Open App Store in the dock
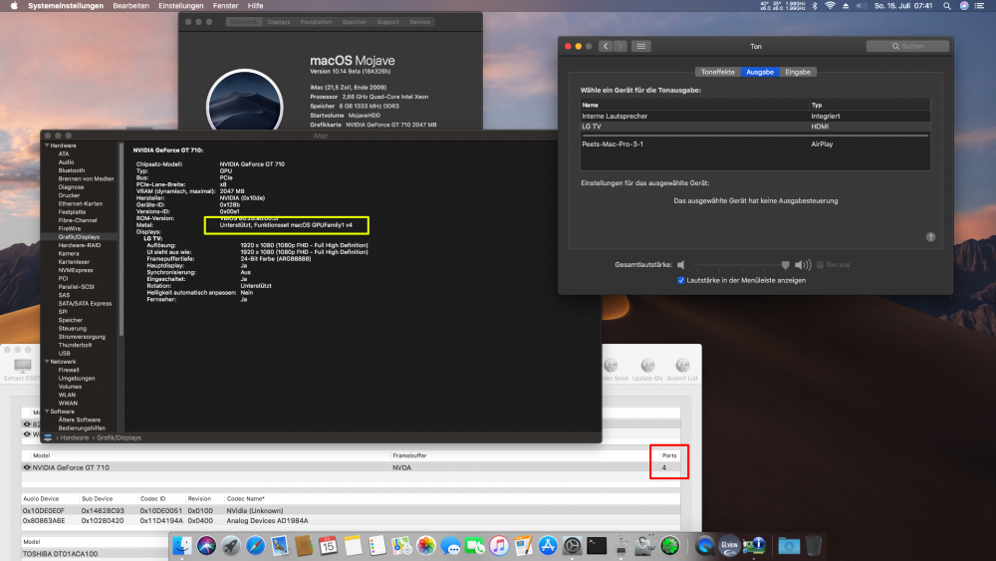Image resolution: width=996 pixels, height=561 pixels. tap(548, 546)
